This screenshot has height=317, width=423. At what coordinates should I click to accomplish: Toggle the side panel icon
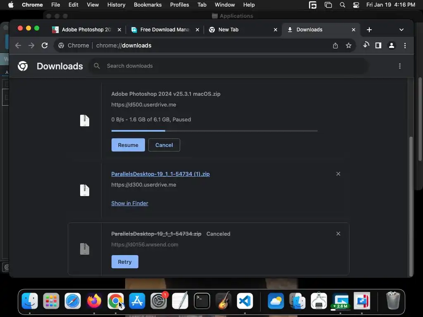click(378, 45)
